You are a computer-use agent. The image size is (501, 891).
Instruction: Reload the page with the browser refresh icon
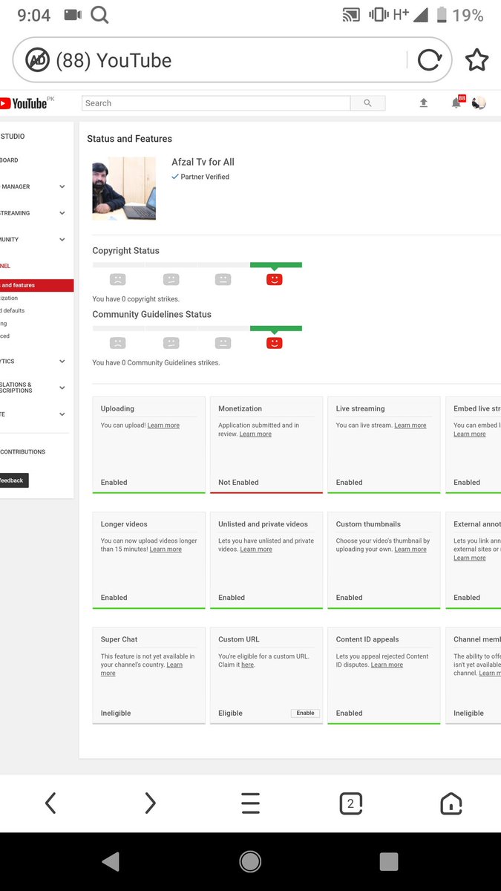click(429, 60)
